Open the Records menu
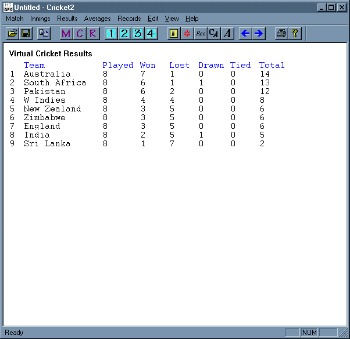The width and height of the screenshot is (350, 339). click(x=129, y=19)
